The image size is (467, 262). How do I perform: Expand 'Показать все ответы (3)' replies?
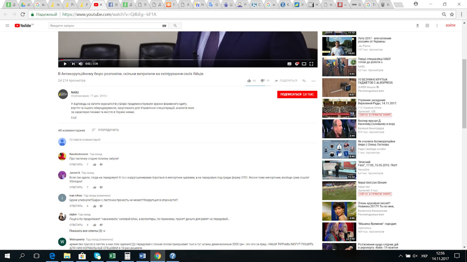(x=87, y=231)
